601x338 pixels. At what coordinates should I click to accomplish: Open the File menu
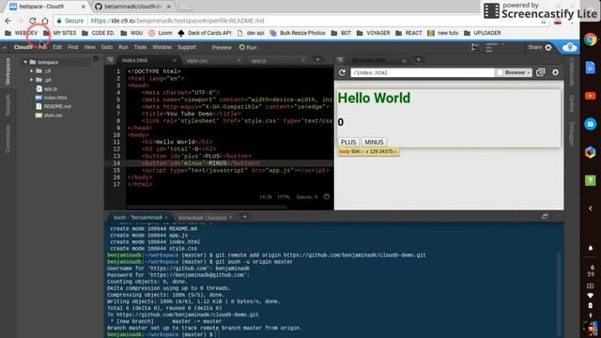point(42,47)
